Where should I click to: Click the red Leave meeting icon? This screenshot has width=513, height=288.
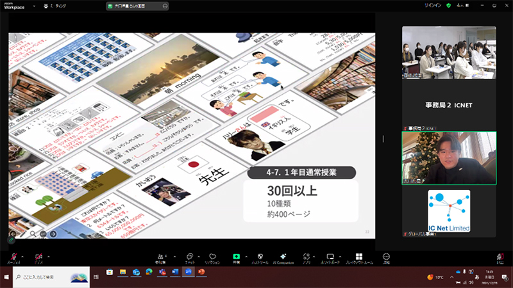tap(500, 259)
